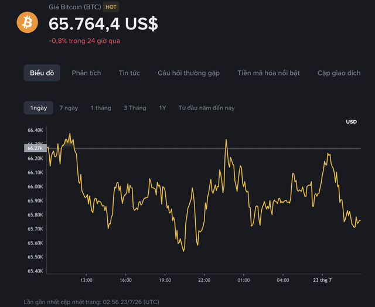Click the 66.00K y-axis label
Image resolution: width=375 pixels, height=307 pixels.
35,187
